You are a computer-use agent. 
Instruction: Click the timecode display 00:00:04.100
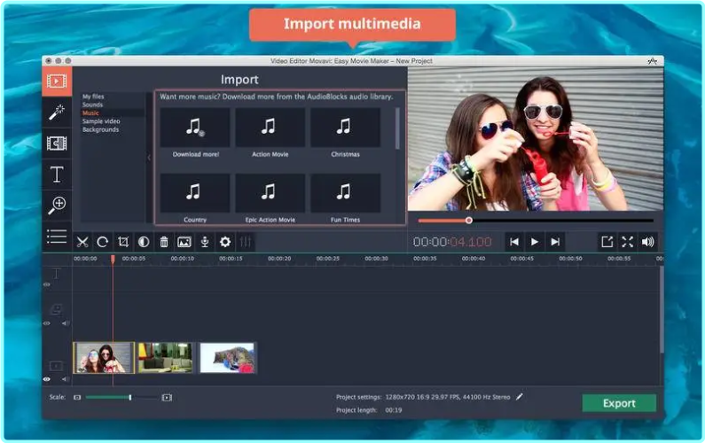(452, 242)
